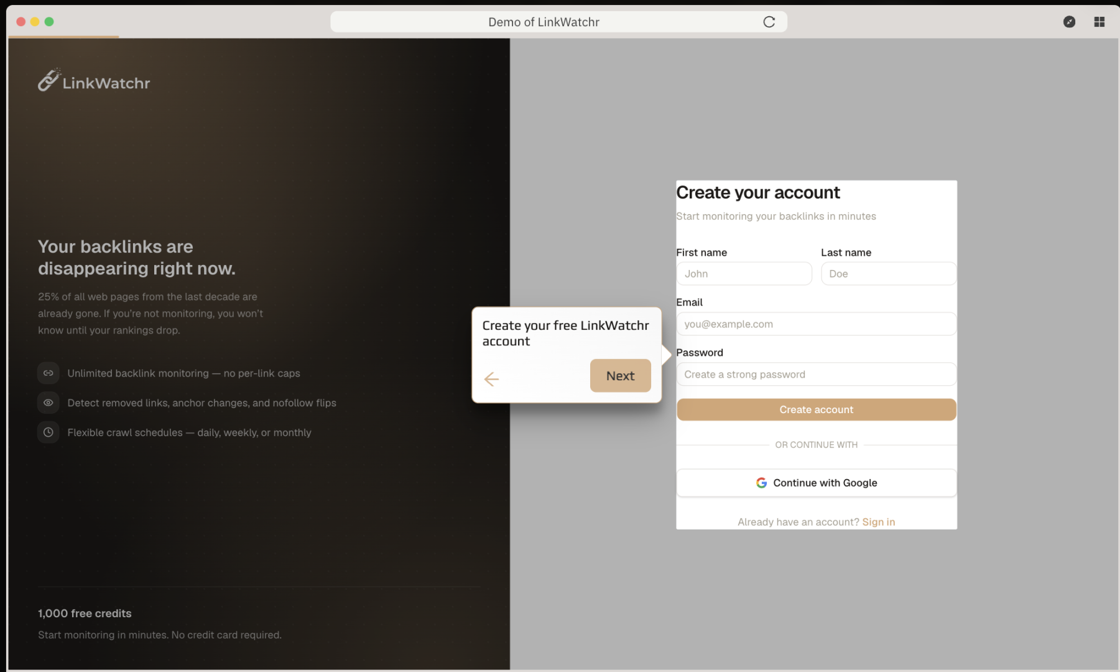The image size is (1120, 672).
Task: Click the reload icon in the address bar
Action: tap(769, 22)
